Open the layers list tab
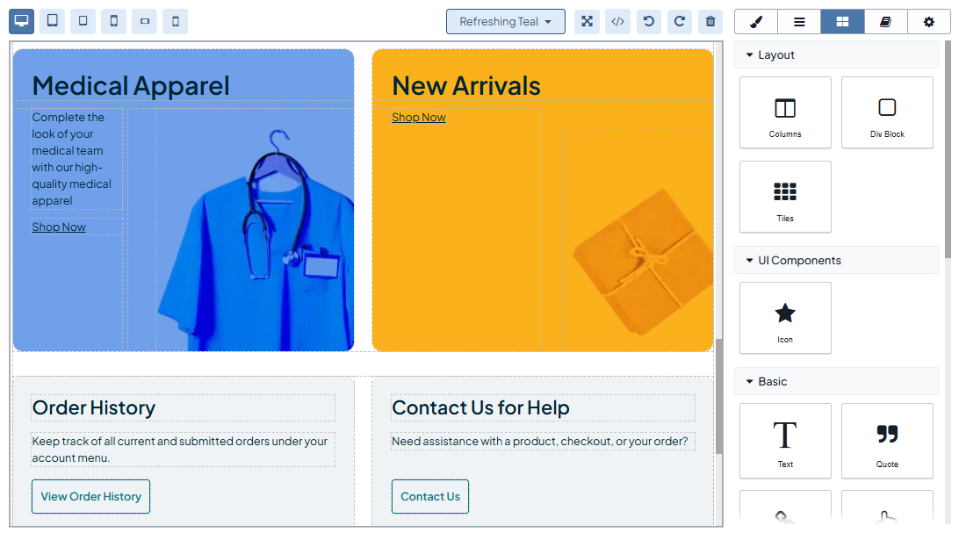Screen dimensions: 959x540 799,21
